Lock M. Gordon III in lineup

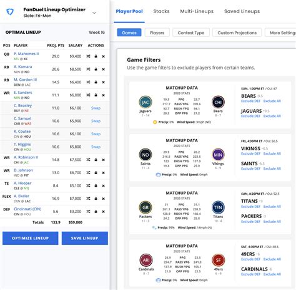tap(96, 82)
